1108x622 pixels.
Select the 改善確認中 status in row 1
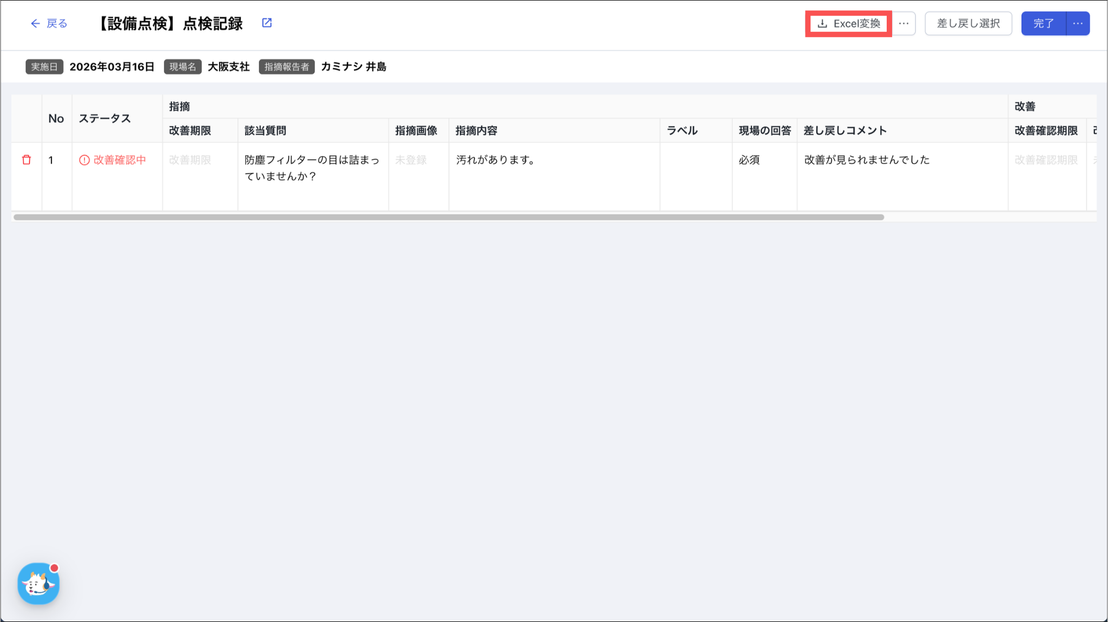click(120, 160)
